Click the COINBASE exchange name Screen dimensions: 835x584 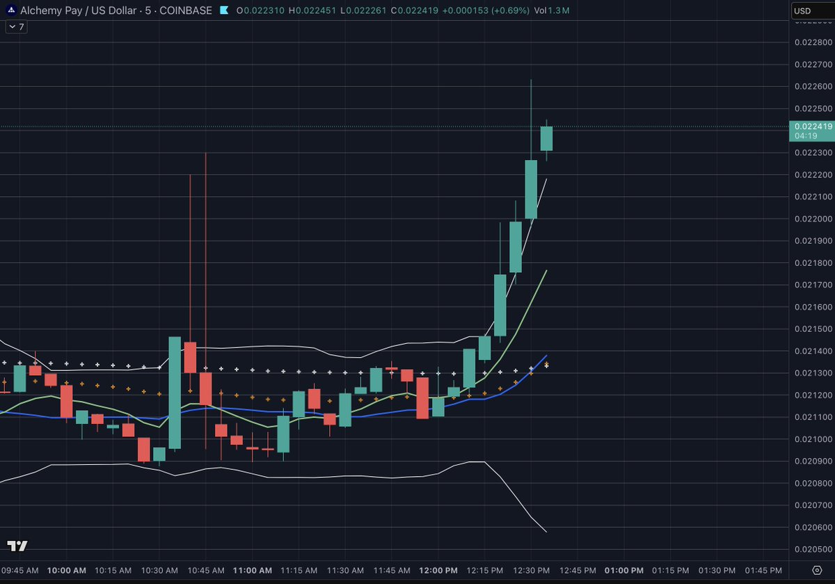pos(188,11)
